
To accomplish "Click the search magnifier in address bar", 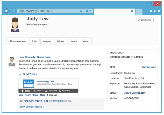I will click(x=81, y=11).
